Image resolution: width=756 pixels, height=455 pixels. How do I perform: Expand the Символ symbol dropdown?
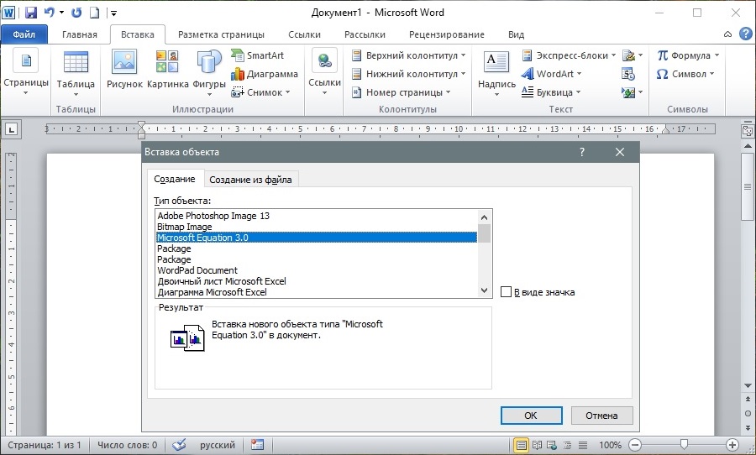[x=711, y=74]
